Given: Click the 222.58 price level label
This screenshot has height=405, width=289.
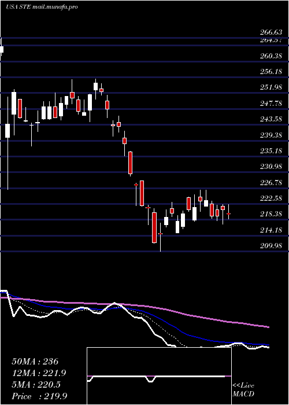Looking at the screenshot, I should [271, 198].
